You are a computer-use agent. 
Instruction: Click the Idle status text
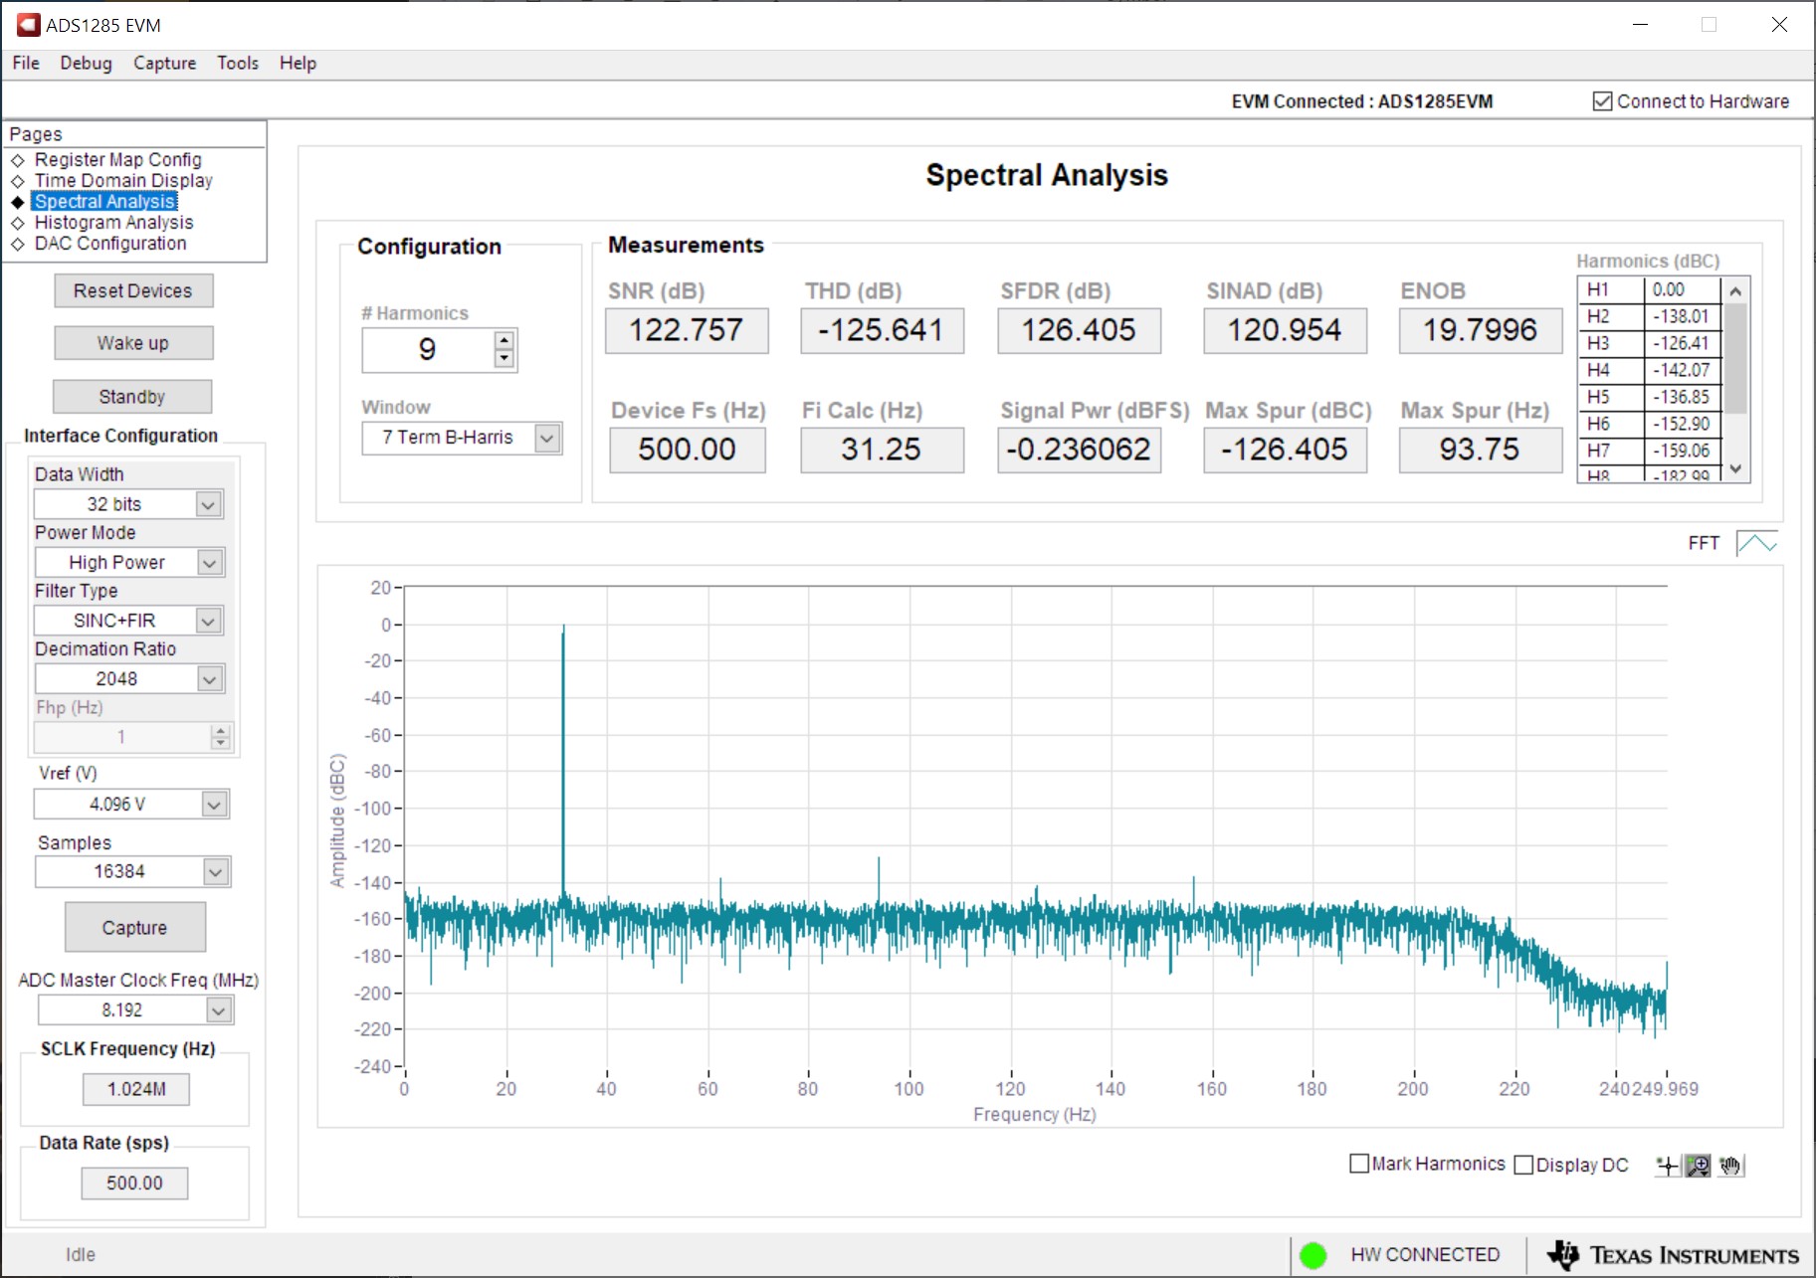(x=81, y=1255)
